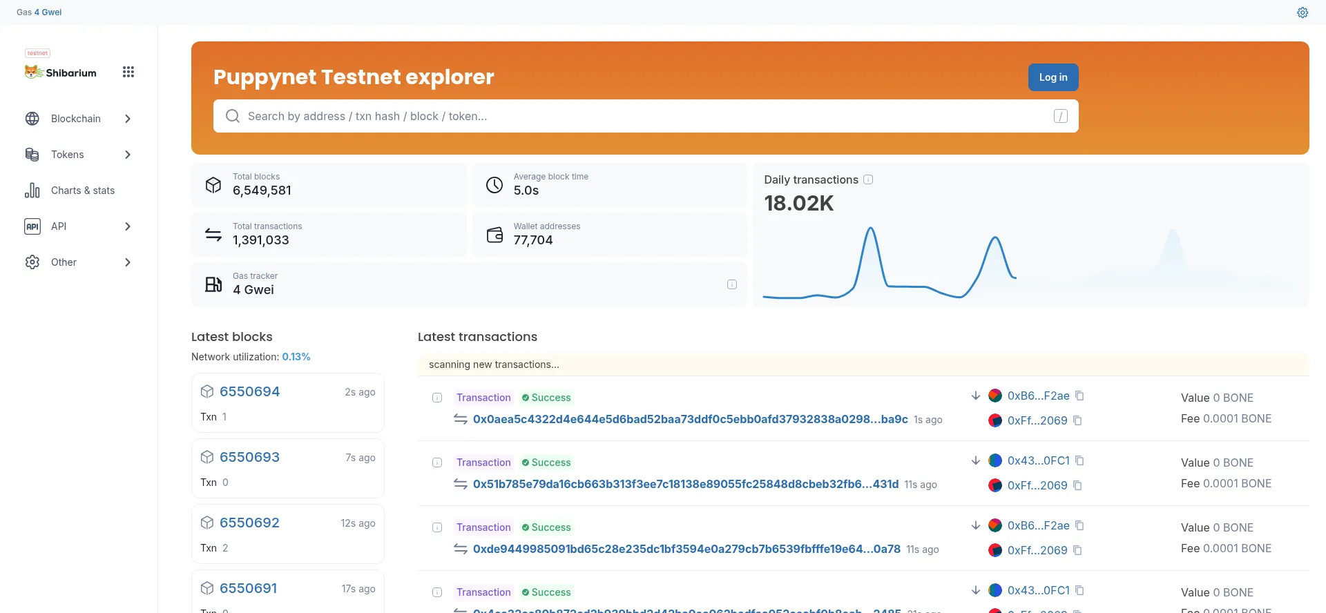Open transaction hash 0x51b785...431d

point(686,484)
